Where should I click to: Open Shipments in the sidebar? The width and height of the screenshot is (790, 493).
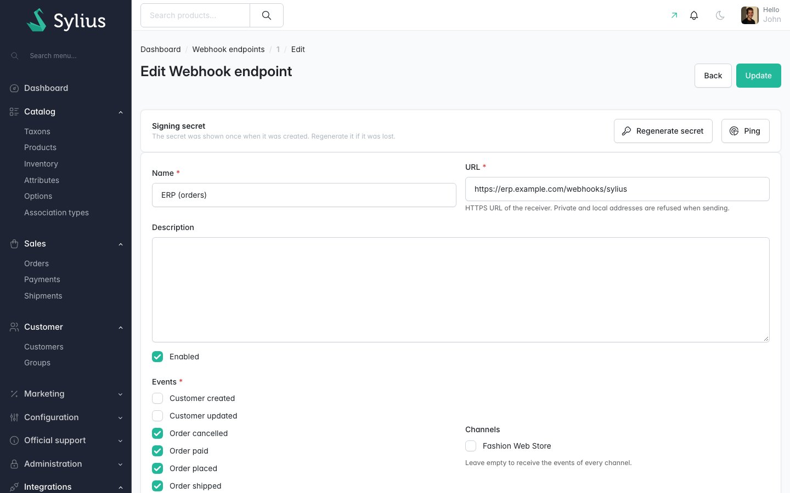click(x=43, y=296)
